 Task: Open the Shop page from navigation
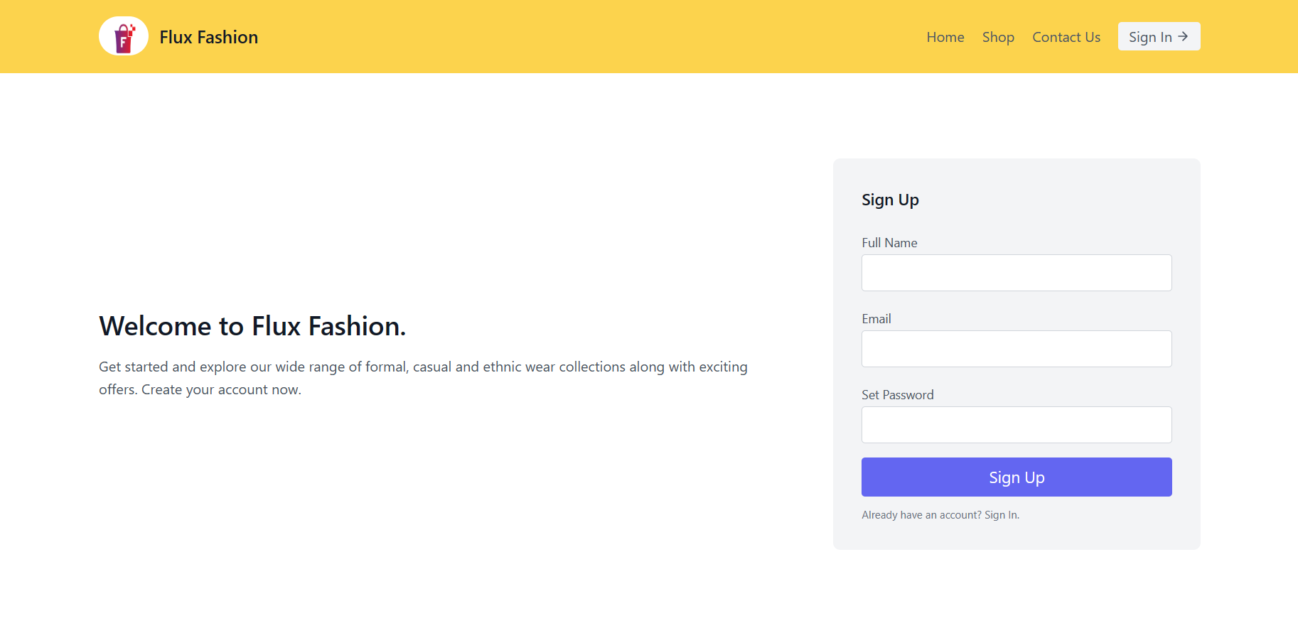pos(998,37)
